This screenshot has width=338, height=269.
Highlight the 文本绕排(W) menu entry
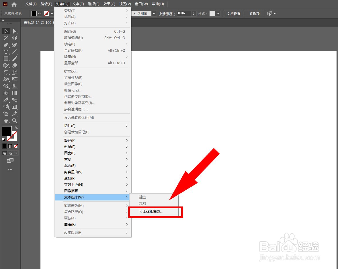[x=93, y=197]
